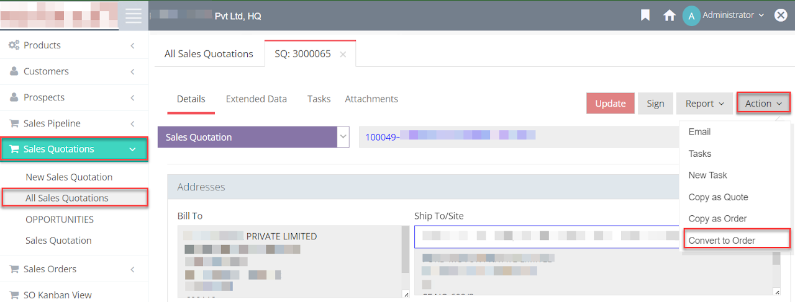The height and width of the screenshot is (302, 795).
Task: Open SO Kanban View in sidebar
Action: 57,295
